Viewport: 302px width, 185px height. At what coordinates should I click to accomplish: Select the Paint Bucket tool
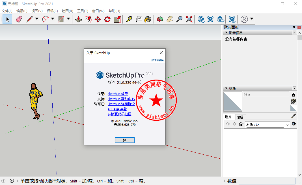point(148,19)
